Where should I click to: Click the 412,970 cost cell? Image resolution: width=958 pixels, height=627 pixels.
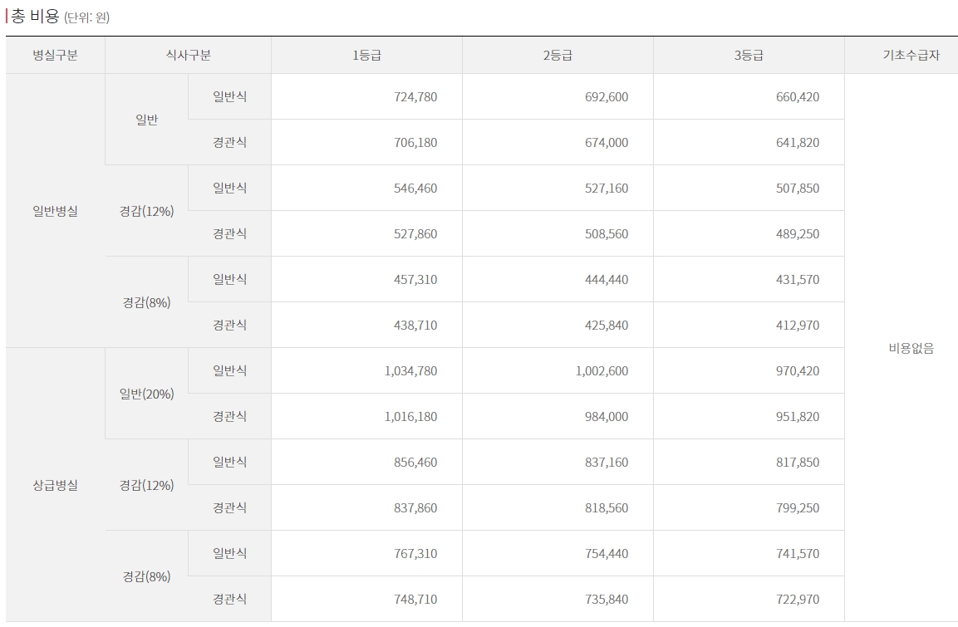(x=798, y=326)
